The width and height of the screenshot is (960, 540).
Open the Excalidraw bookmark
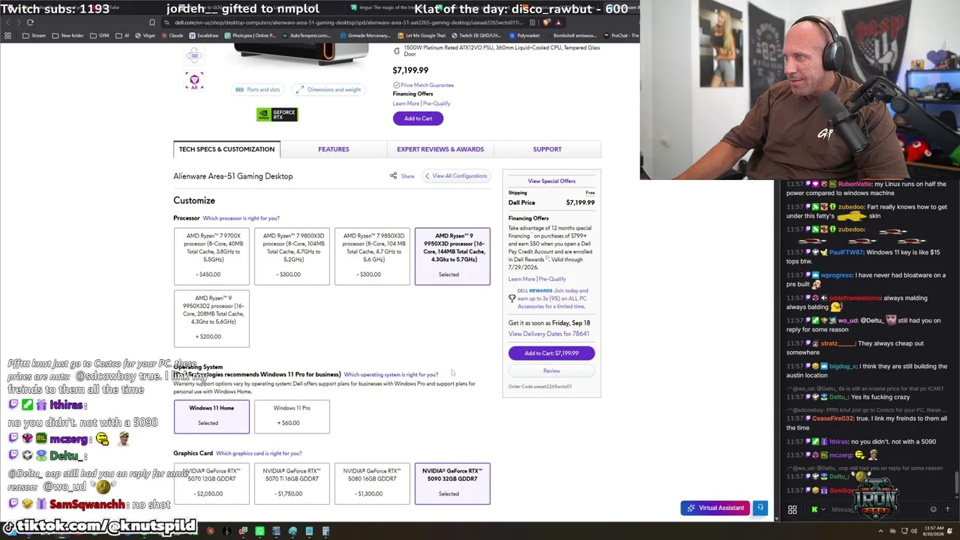coord(204,35)
